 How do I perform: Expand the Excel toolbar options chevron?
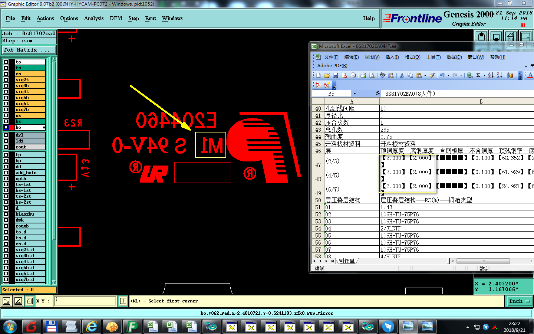click(x=520, y=76)
